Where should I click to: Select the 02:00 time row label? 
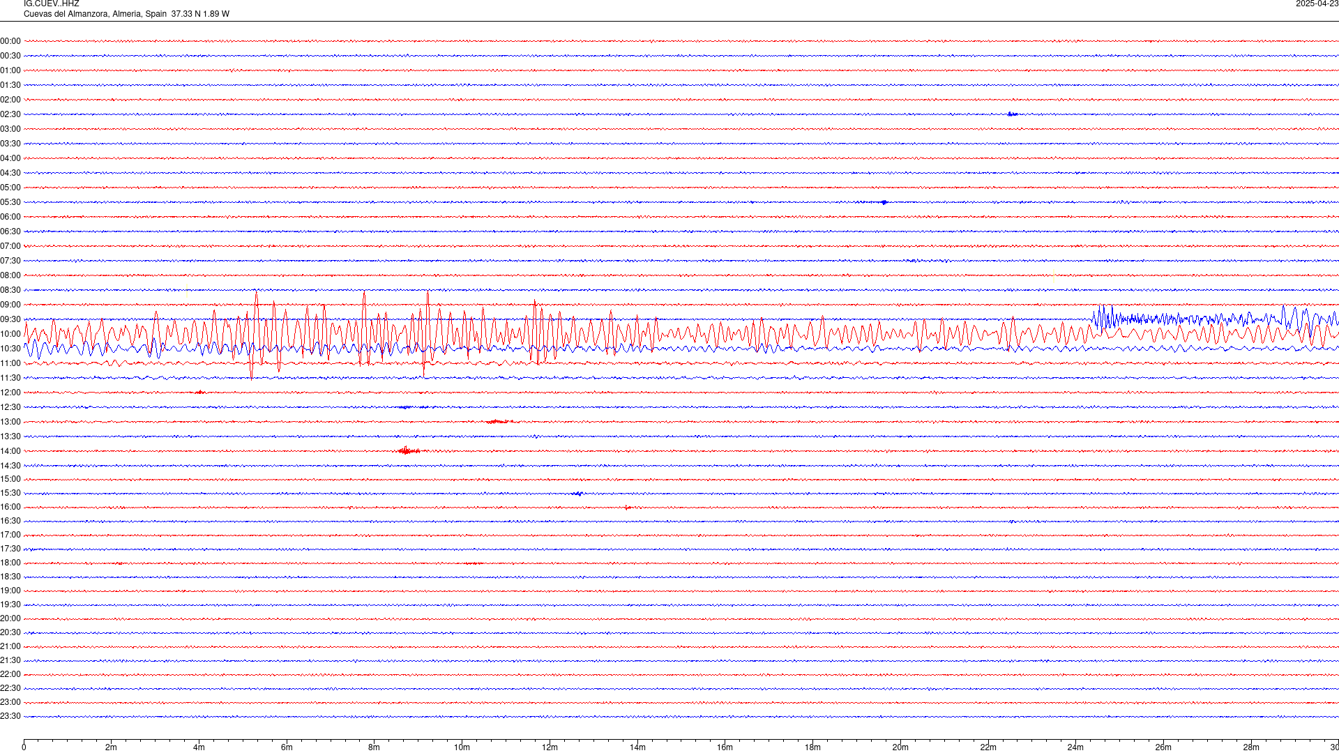click(10, 100)
